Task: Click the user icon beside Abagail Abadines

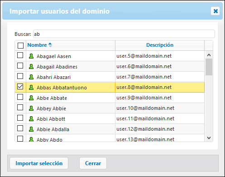Action: pyautogui.click(x=31, y=67)
